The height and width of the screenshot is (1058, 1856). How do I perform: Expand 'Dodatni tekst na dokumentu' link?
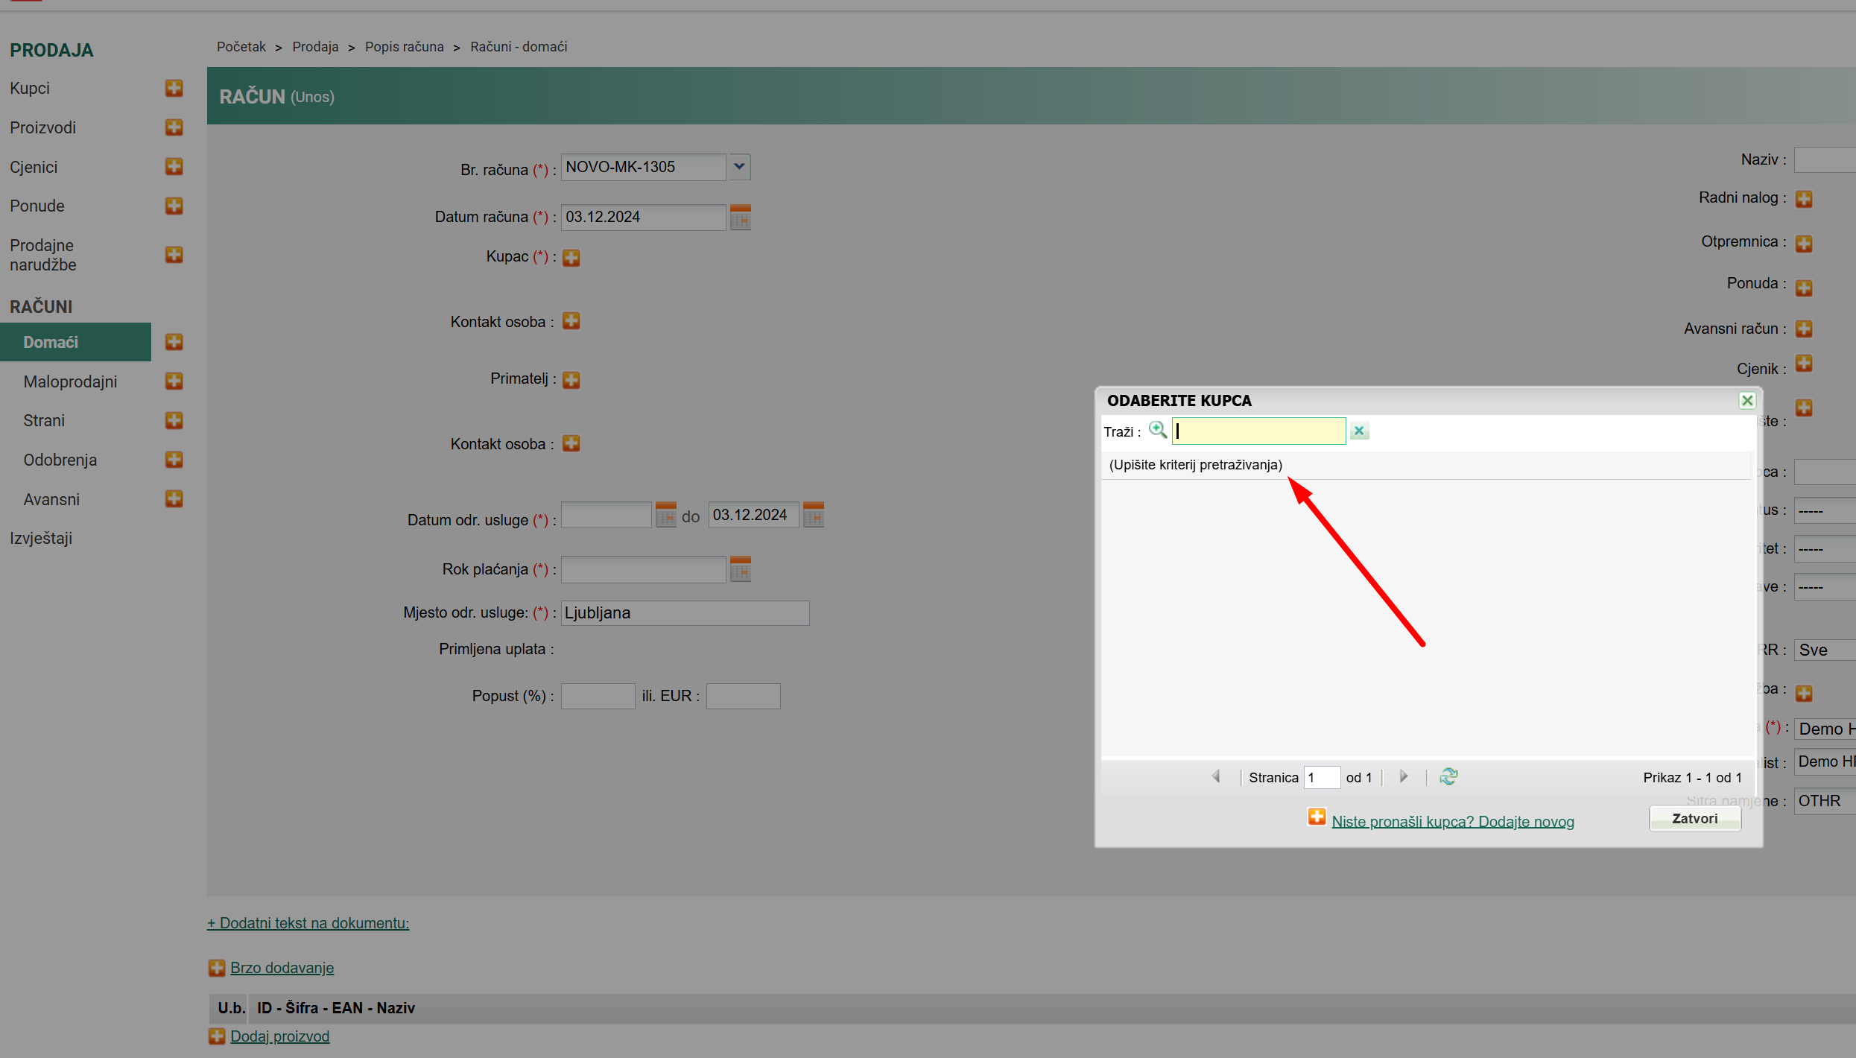point(308,922)
